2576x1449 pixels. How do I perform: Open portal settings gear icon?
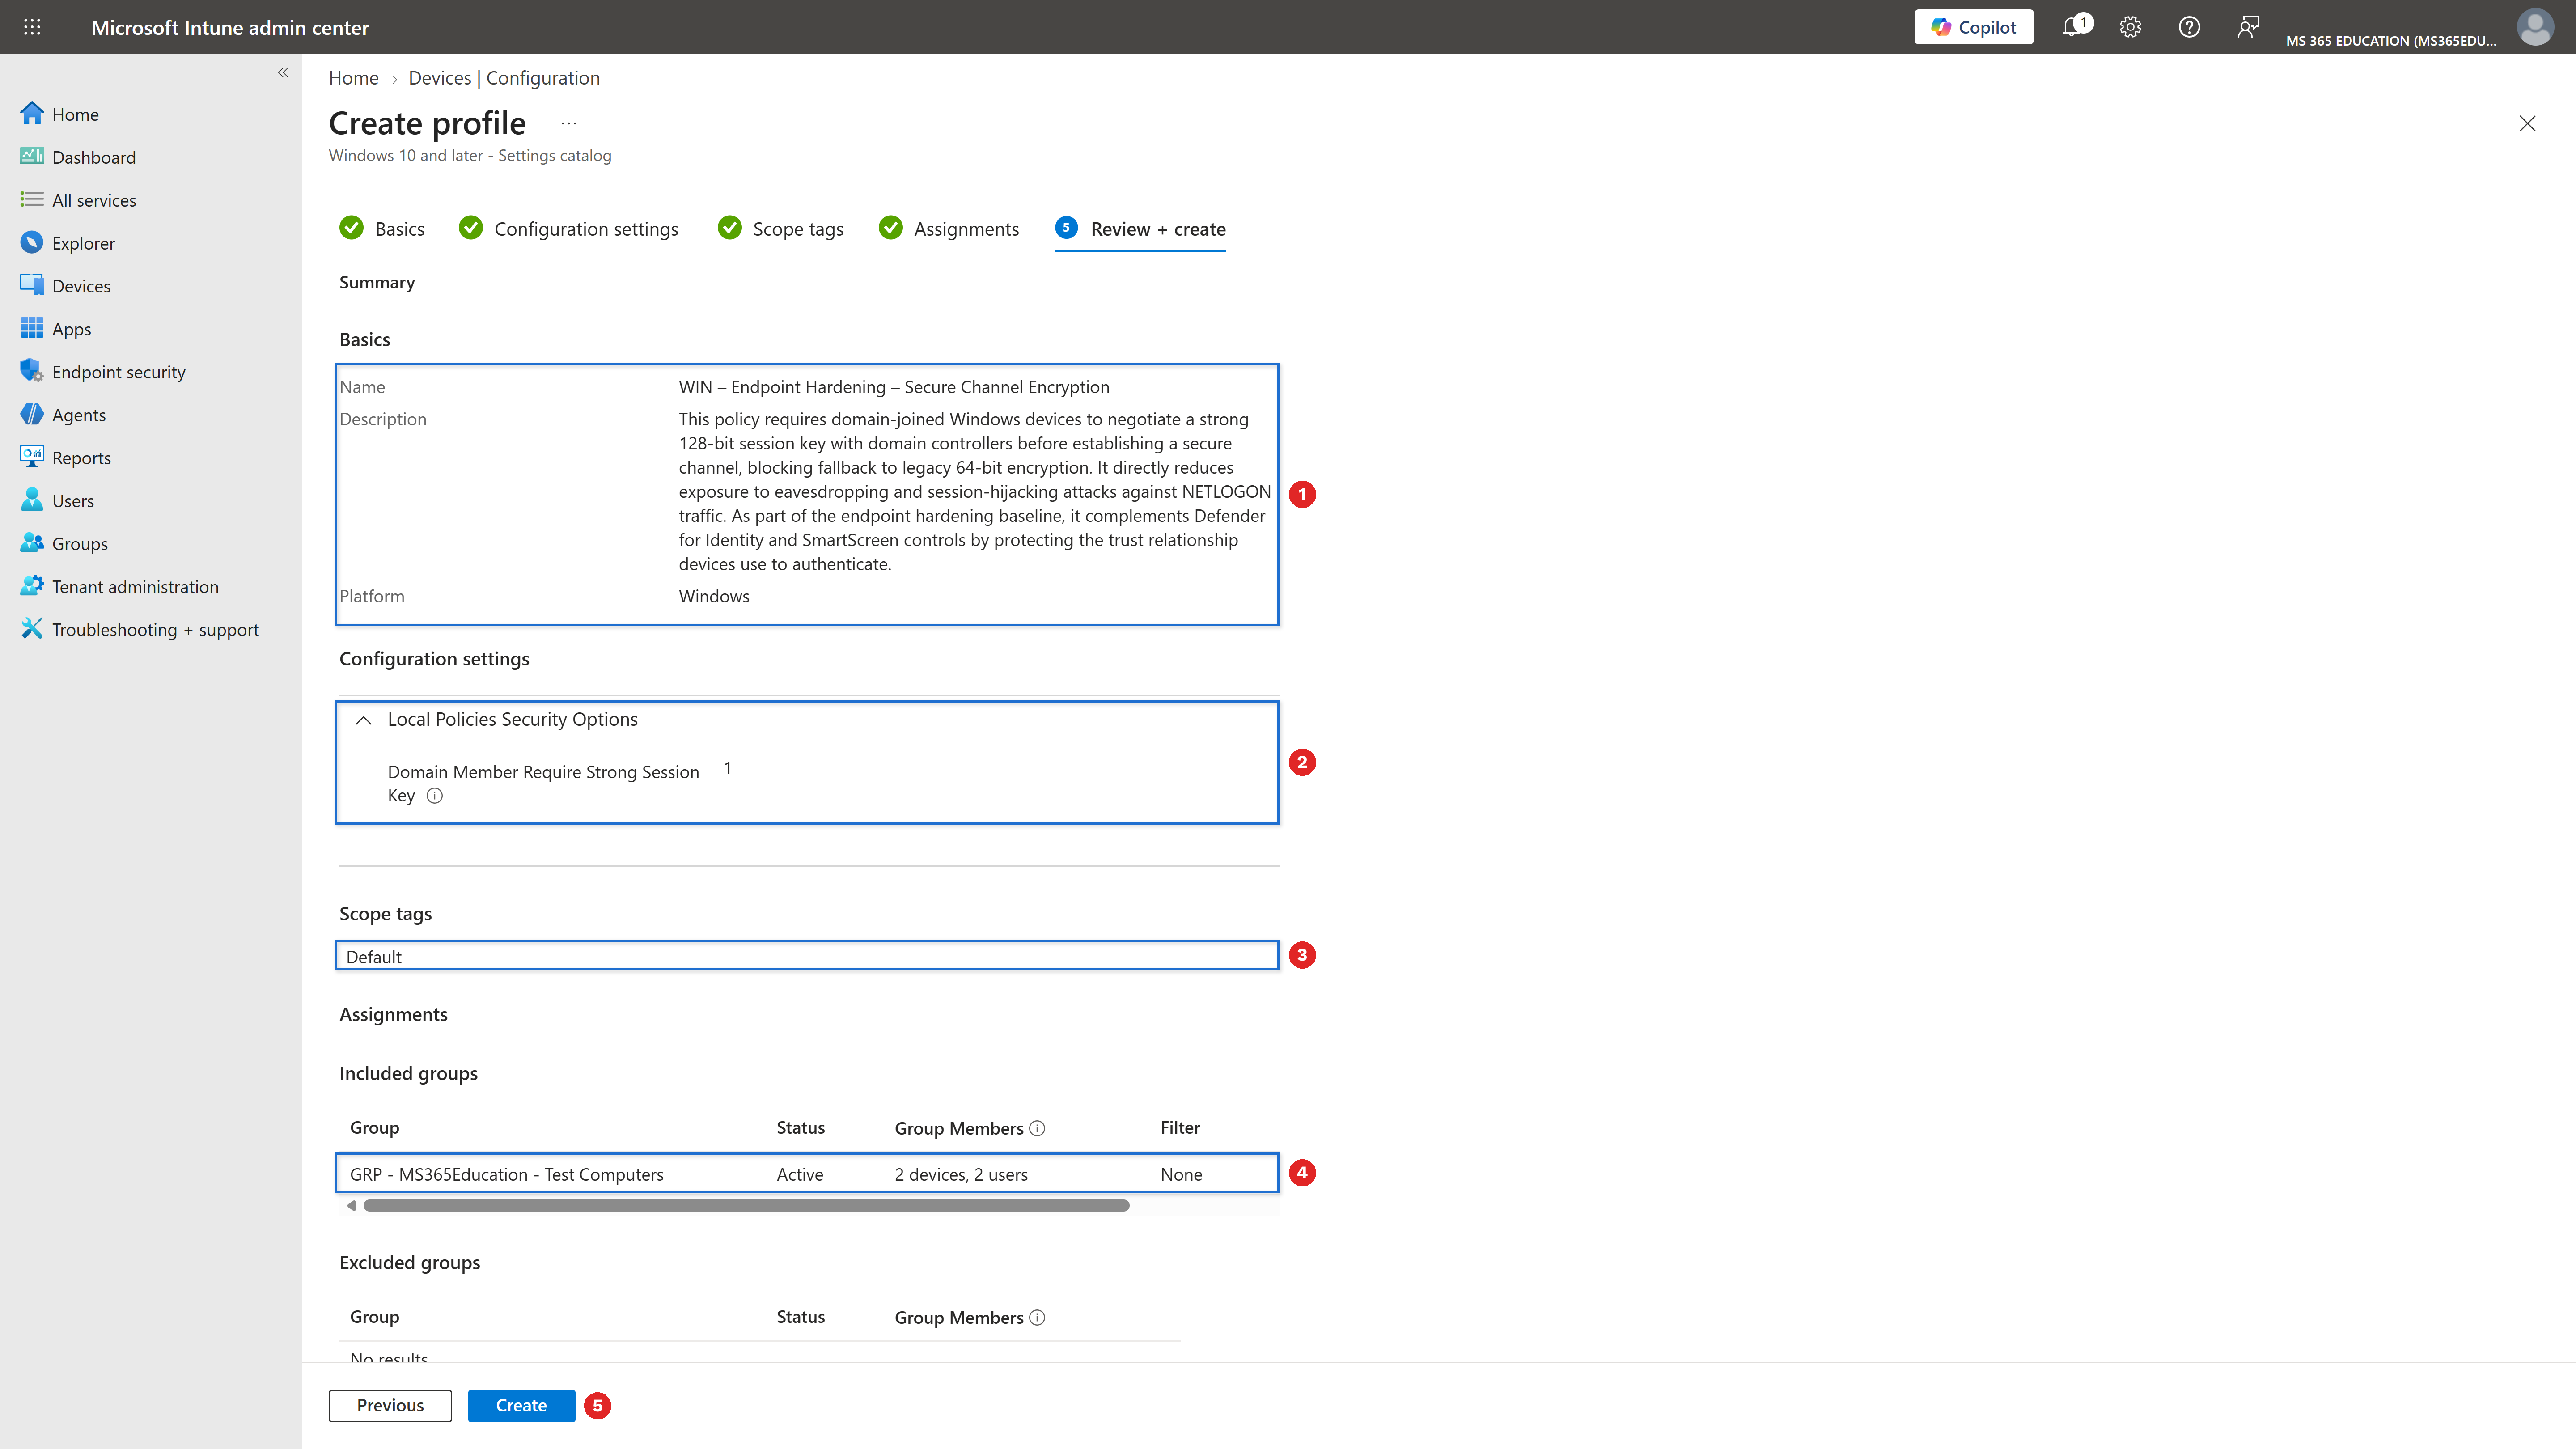point(2130,27)
